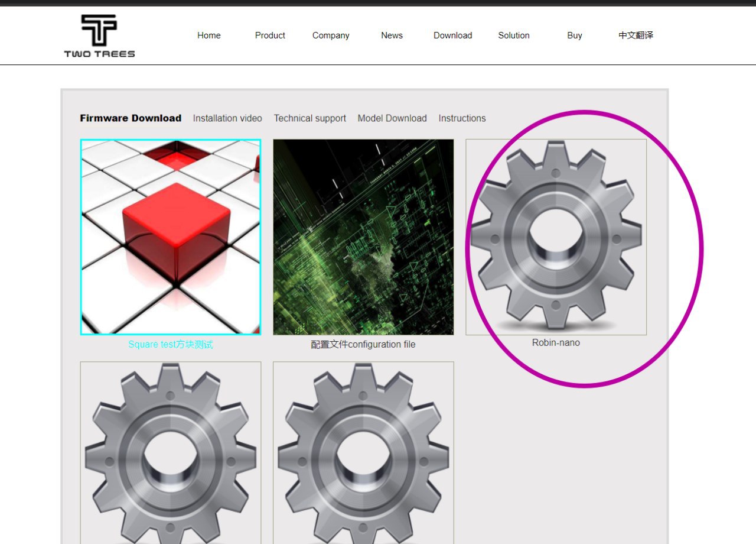Viewport: 756px width, 544px height.
Task: Open the Robin-nano gear thumbnail
Action: tap(556, 237)
